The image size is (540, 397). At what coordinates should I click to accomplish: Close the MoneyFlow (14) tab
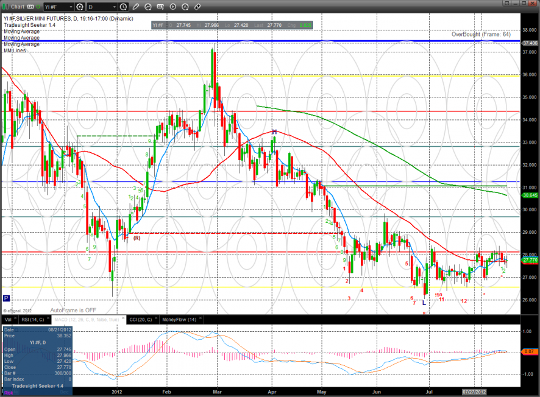click(200, 318)
